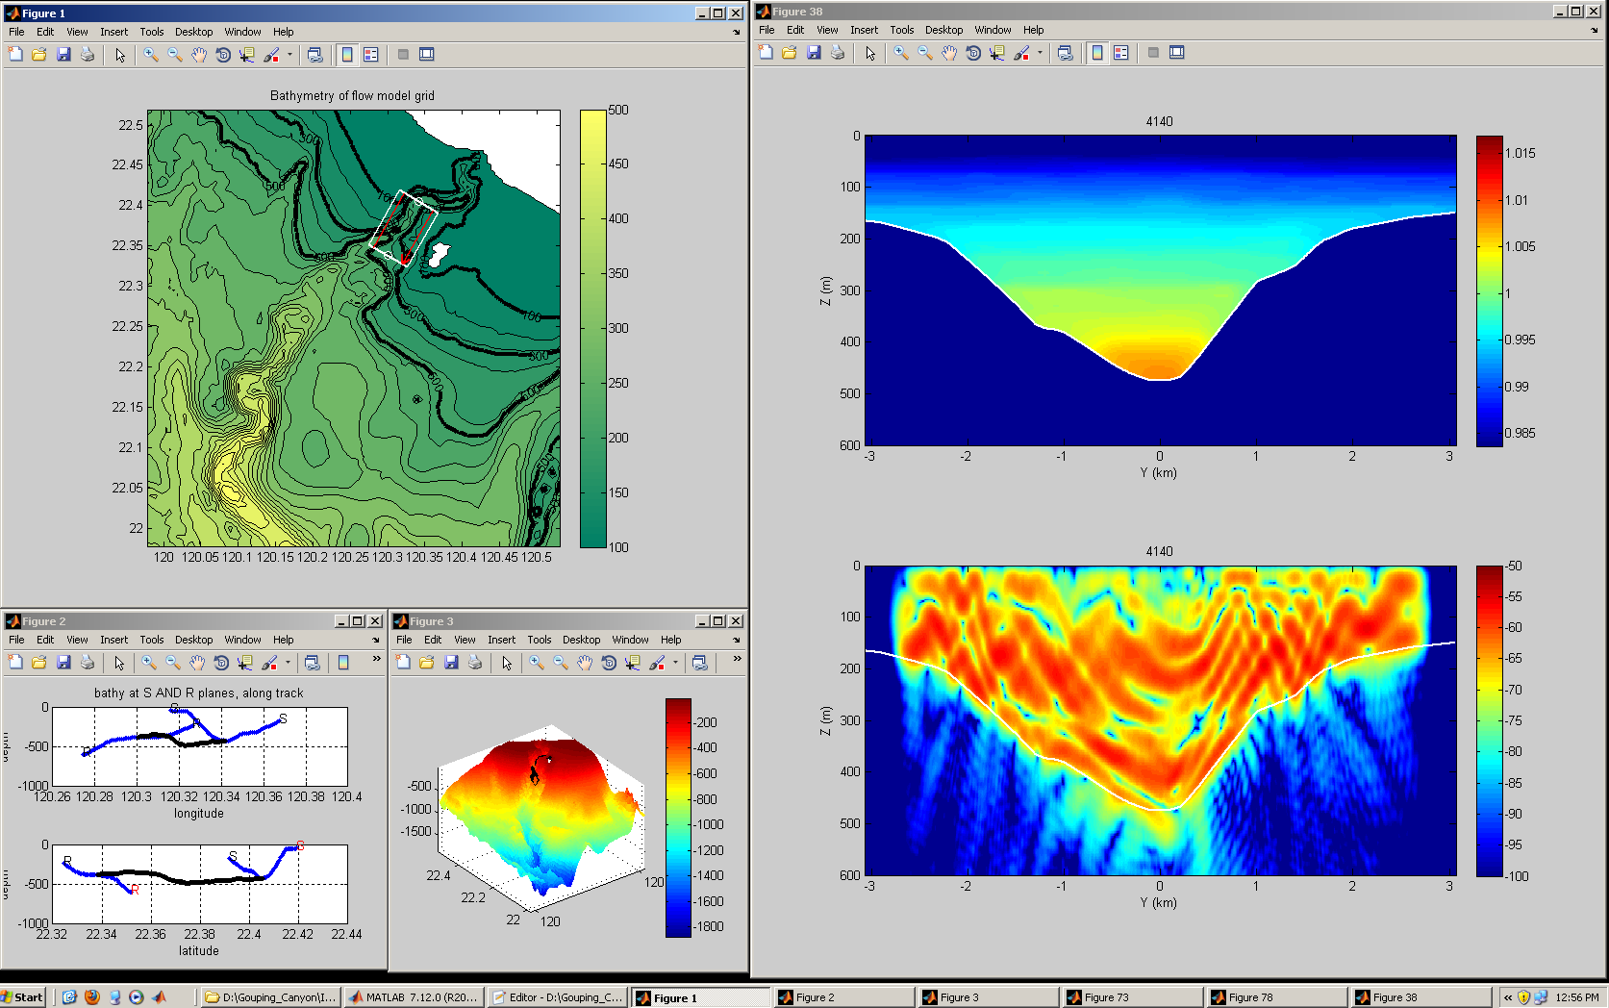Select Pan hand tool in Figure 3

coord(585,663)
